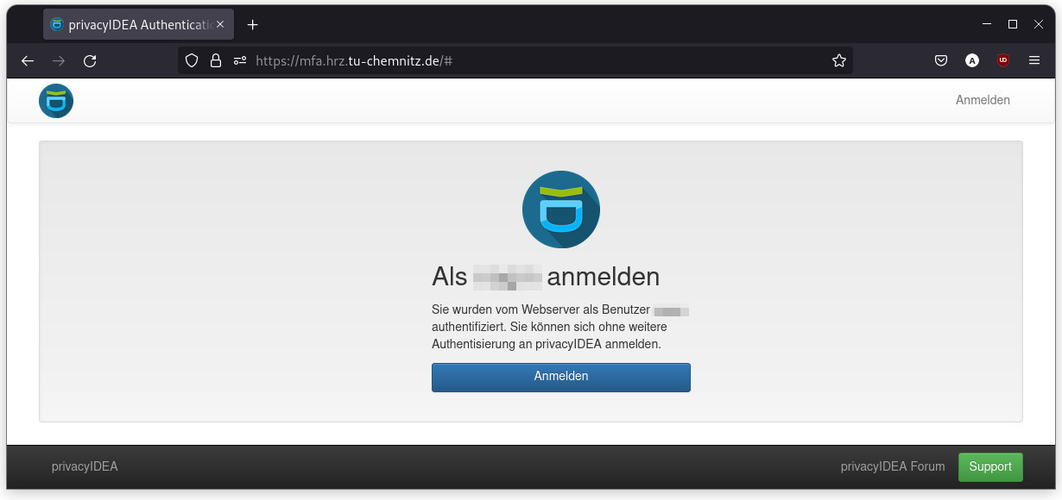Open the uBlock Origin extension icon
The height and width of the screenshot is (500, 1062).
1003,60
